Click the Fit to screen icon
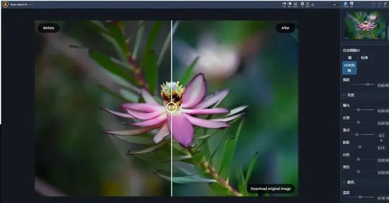Image resolution: width=389 pixels, height=203 pixels. click(302, 4)
